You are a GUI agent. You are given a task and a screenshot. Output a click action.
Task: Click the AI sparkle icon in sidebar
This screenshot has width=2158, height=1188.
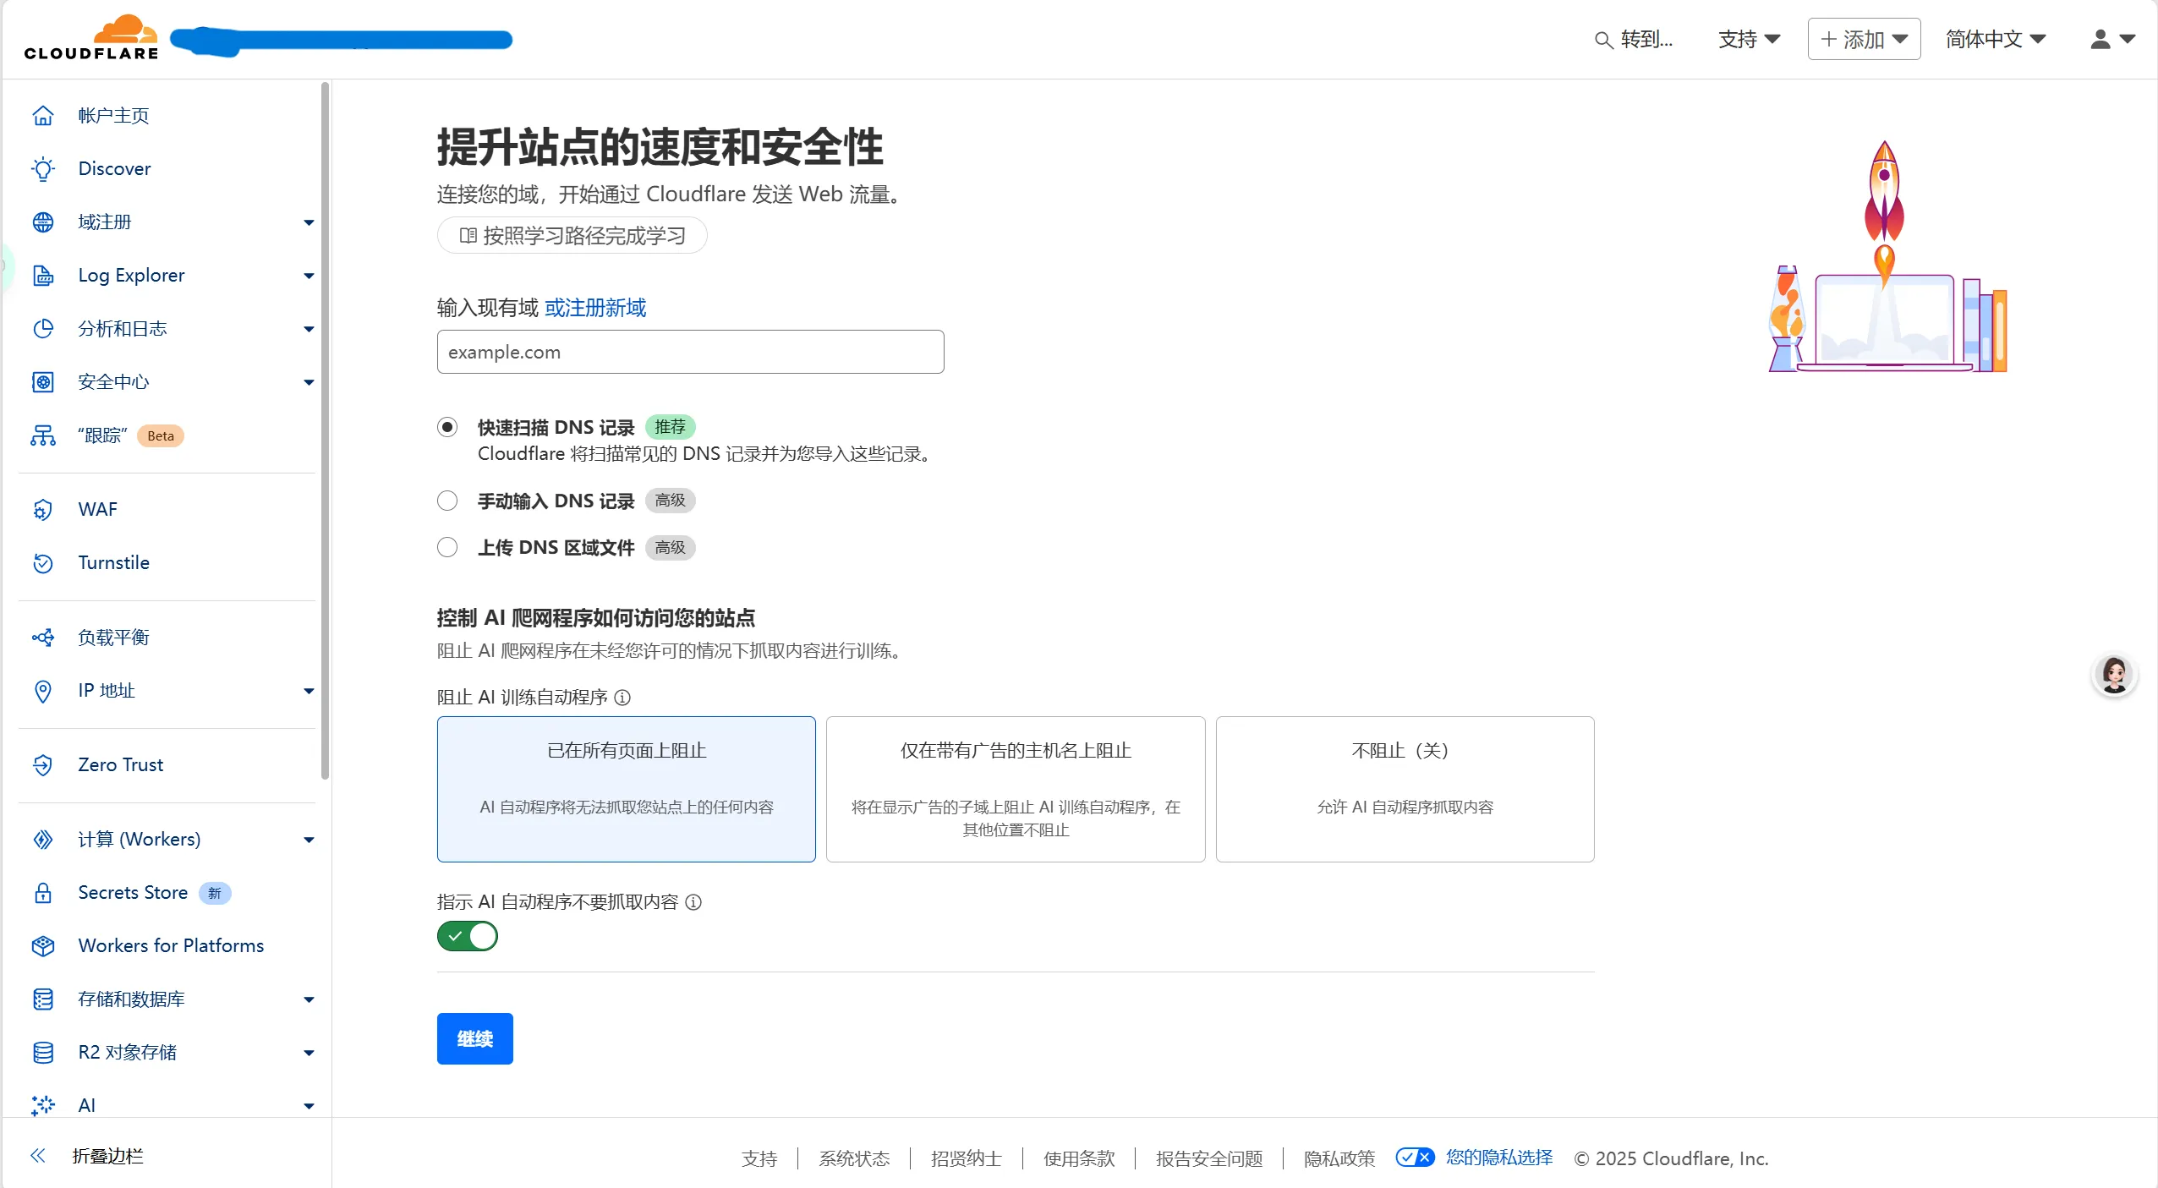(43, 1106)
